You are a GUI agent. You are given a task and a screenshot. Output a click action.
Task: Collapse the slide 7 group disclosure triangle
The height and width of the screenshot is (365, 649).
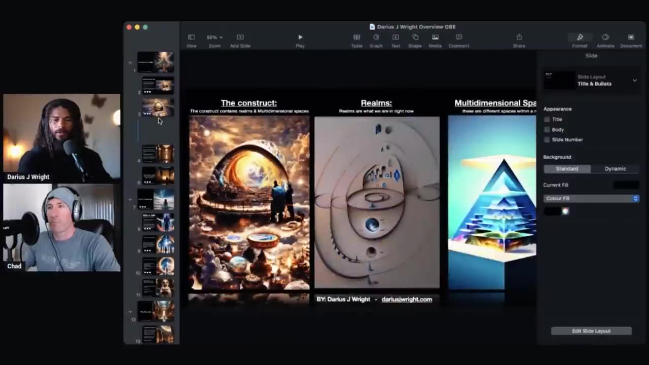coord(130,199)
